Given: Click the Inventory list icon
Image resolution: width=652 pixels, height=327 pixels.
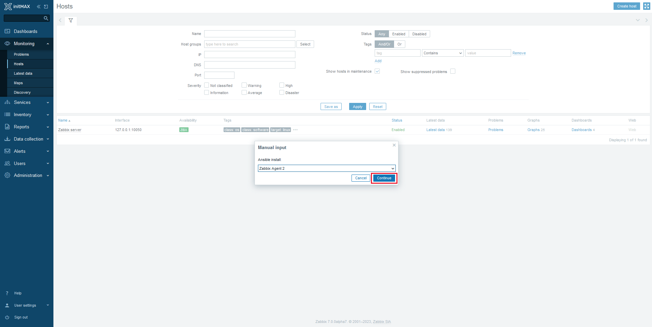Looking at the screenshot, I should tap(7, 114).
